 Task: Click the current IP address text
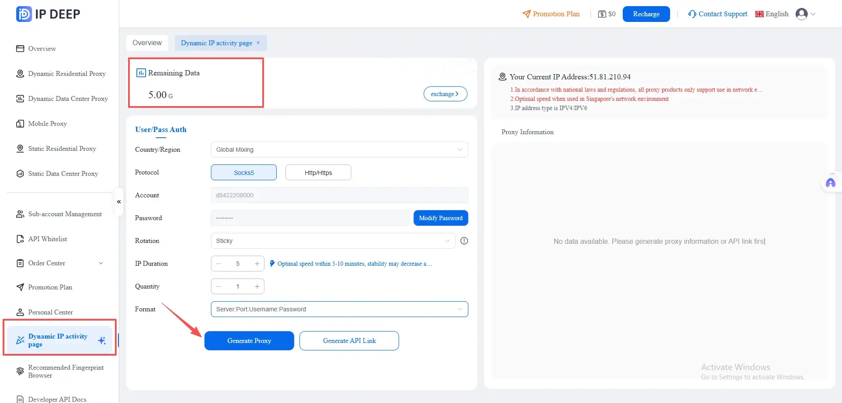coord(570,77)
